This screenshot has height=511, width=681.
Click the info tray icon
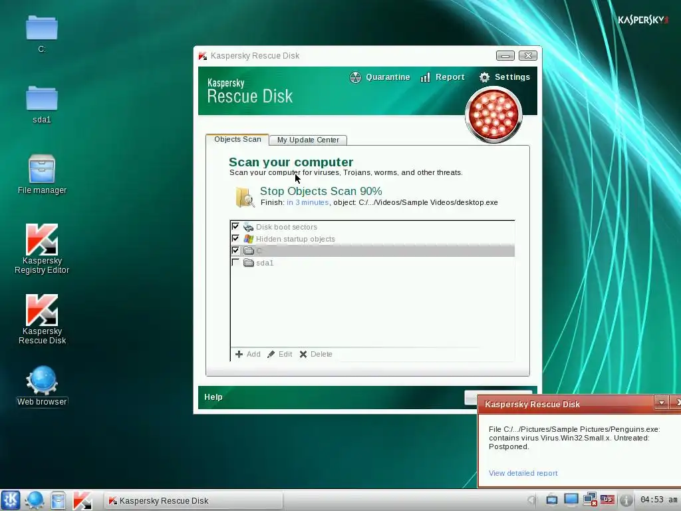click(x=626, y=500)
